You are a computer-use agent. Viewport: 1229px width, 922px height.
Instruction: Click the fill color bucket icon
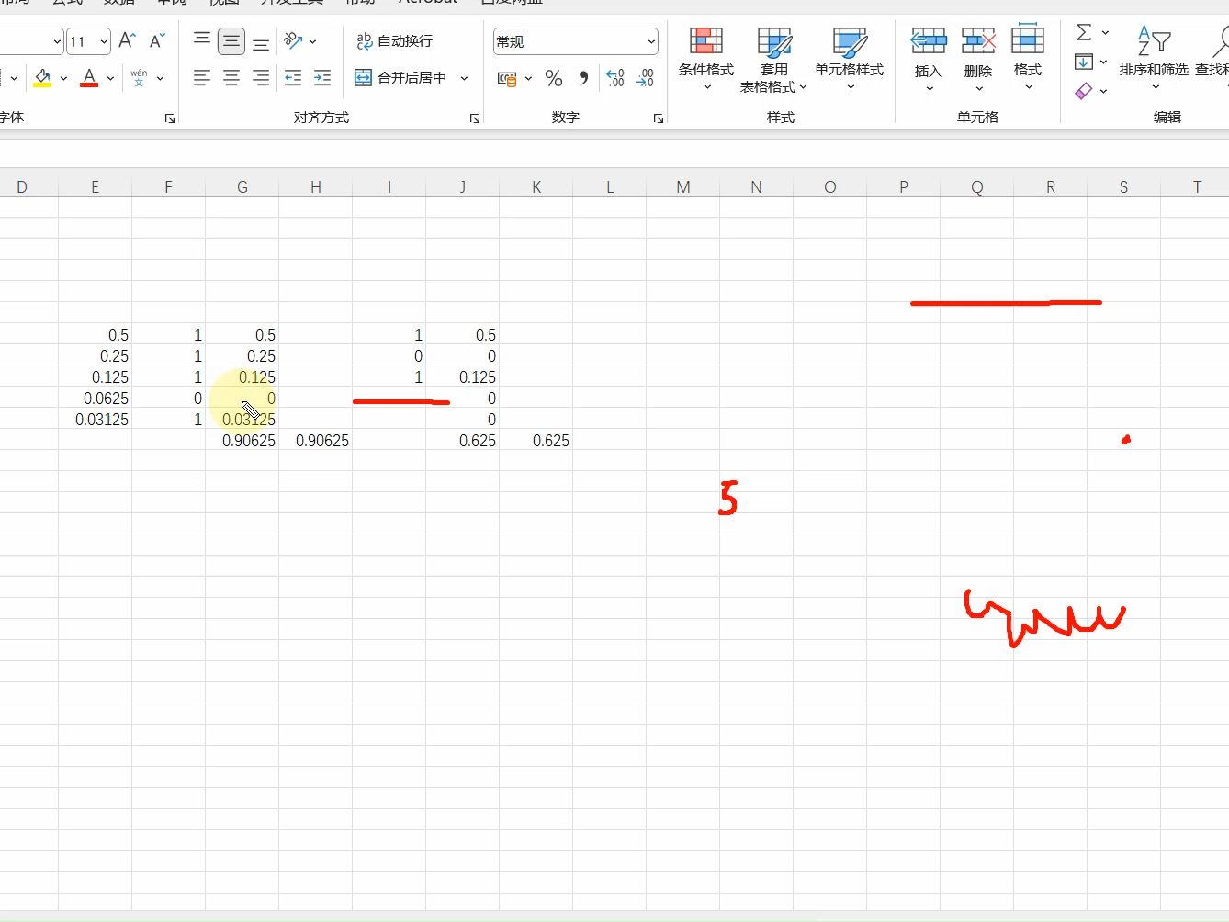(42, 78)
